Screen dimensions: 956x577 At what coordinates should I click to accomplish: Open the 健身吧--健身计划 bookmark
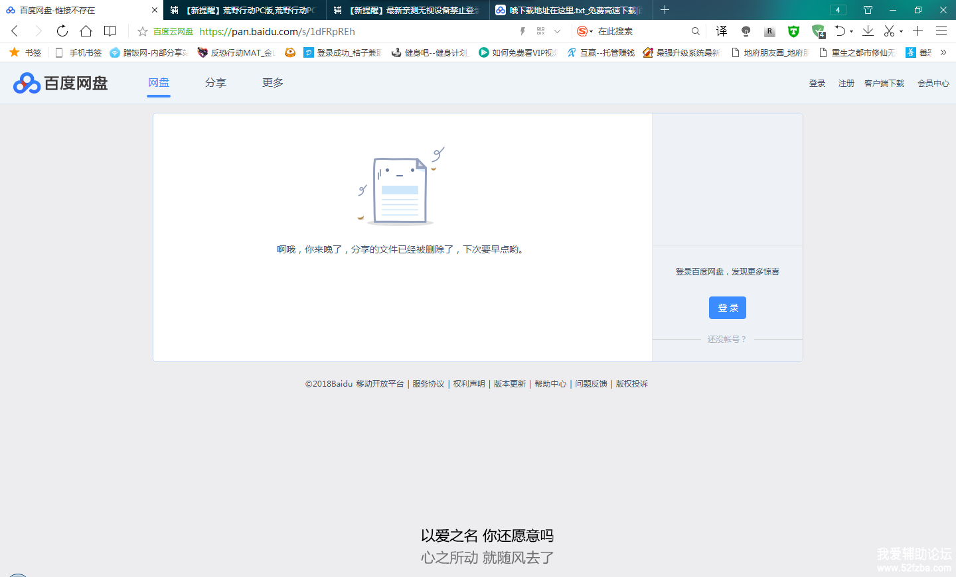pyautogui.click(x=430, y=52)
